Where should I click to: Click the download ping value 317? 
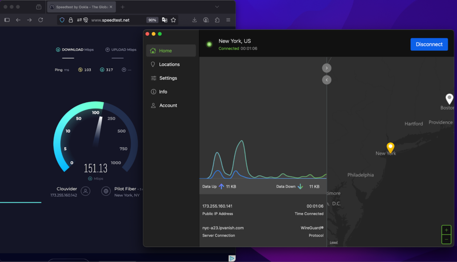pyautogui.click(x=109, y=70)
